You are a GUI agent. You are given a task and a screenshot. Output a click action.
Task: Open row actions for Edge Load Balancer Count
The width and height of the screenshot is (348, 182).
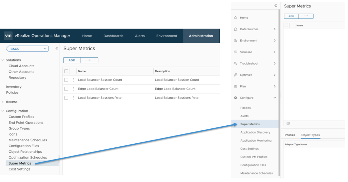[x=73, y=89]
